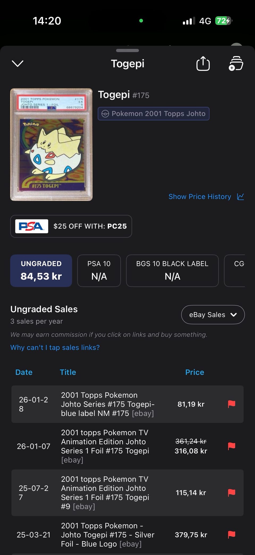The width and height of the screenshot is (255, 555).
Task: Collapse the sheet with down chevron
Action: pyautogui.click(x=18, y=64)
